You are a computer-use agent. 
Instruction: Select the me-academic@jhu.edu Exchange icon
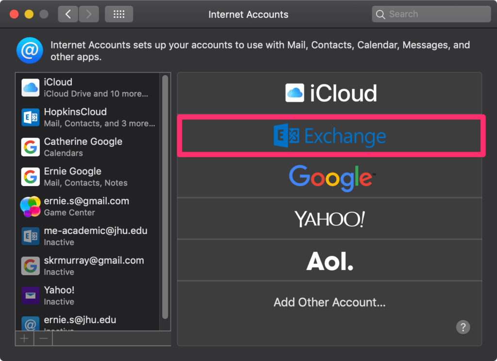30,236
